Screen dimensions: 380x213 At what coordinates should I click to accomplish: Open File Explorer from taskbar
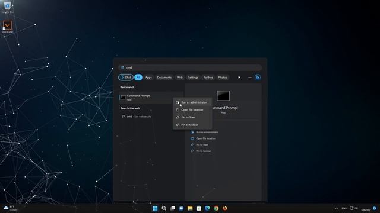click(x=190, y=208)
